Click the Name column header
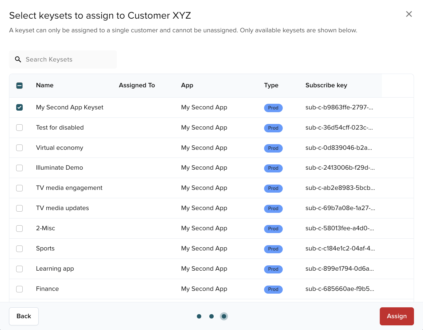 tap(45, 85)
